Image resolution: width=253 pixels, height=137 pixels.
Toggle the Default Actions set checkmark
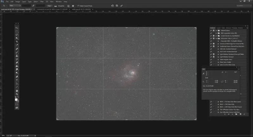pos(211,30)
